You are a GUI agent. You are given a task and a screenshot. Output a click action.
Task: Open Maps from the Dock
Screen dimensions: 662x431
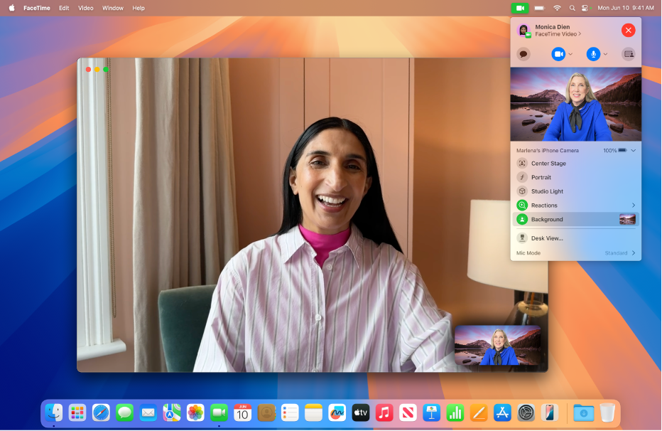click(x=172, y=413)
